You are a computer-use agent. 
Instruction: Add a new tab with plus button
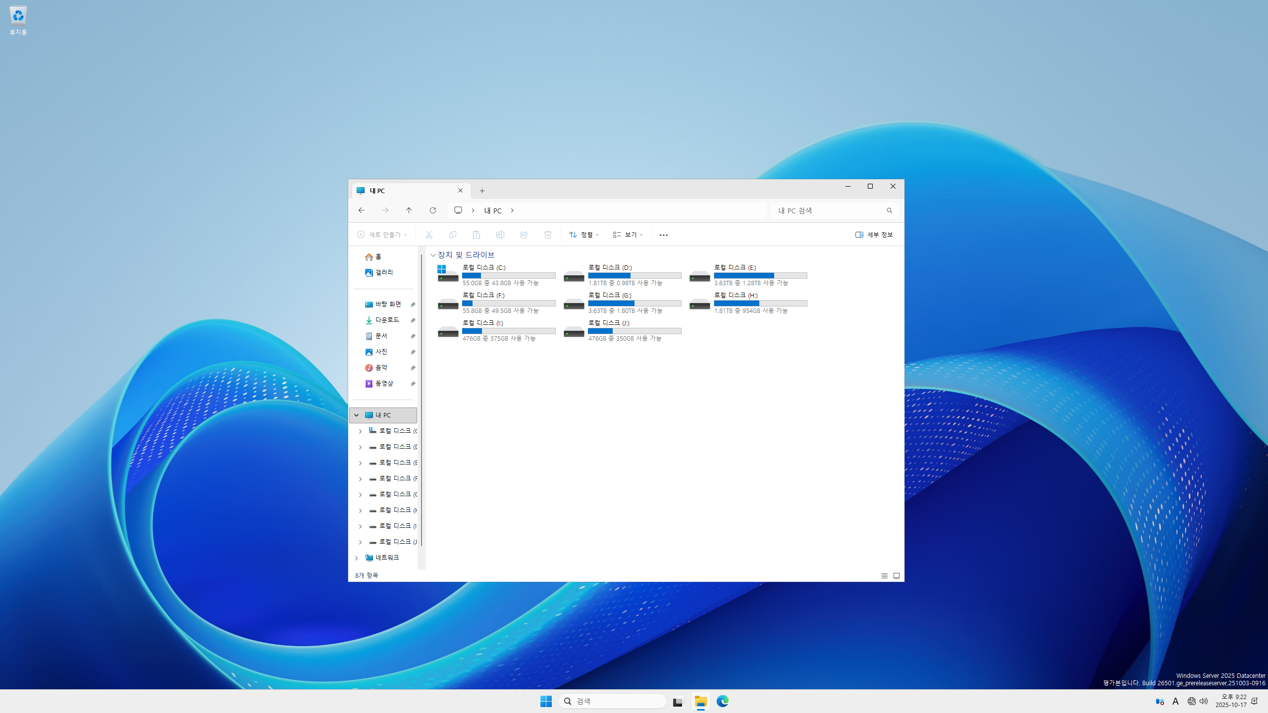[x=482, y=191]
